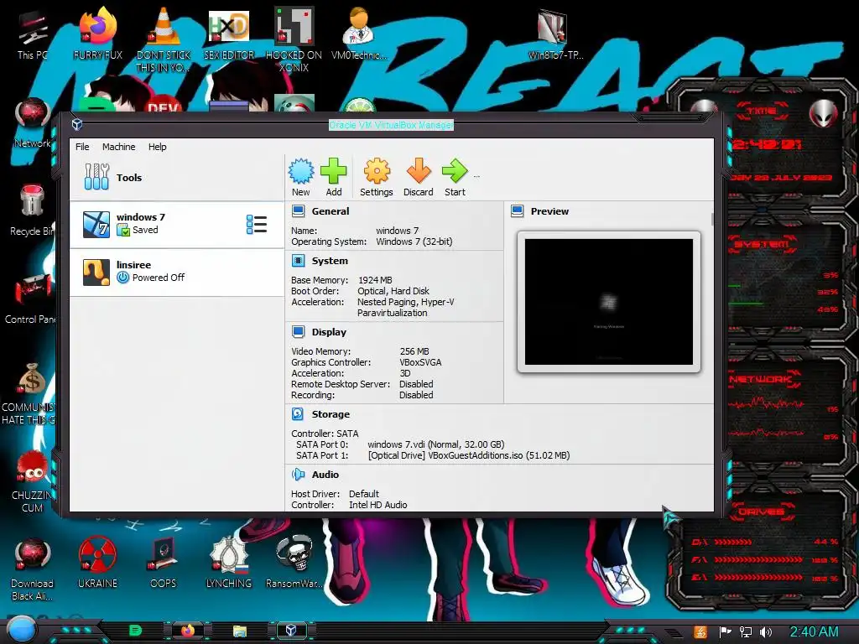Click the General monitor icon

(x=298, y=211)
